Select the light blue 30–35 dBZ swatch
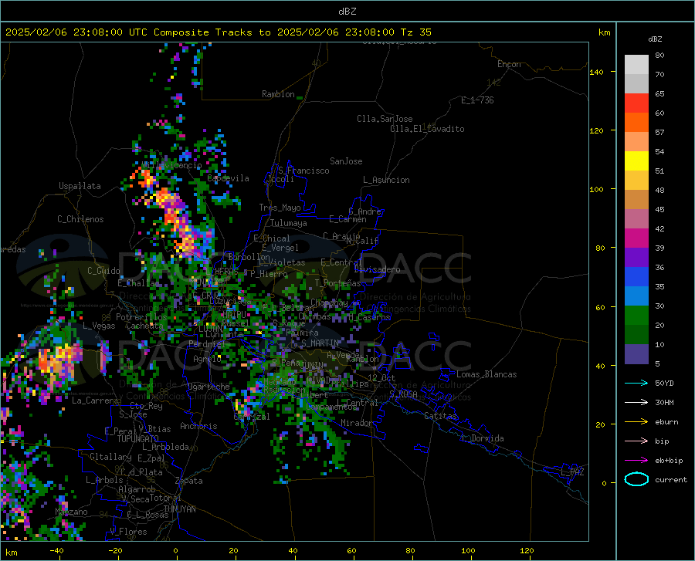 click(x=636, y=296)
